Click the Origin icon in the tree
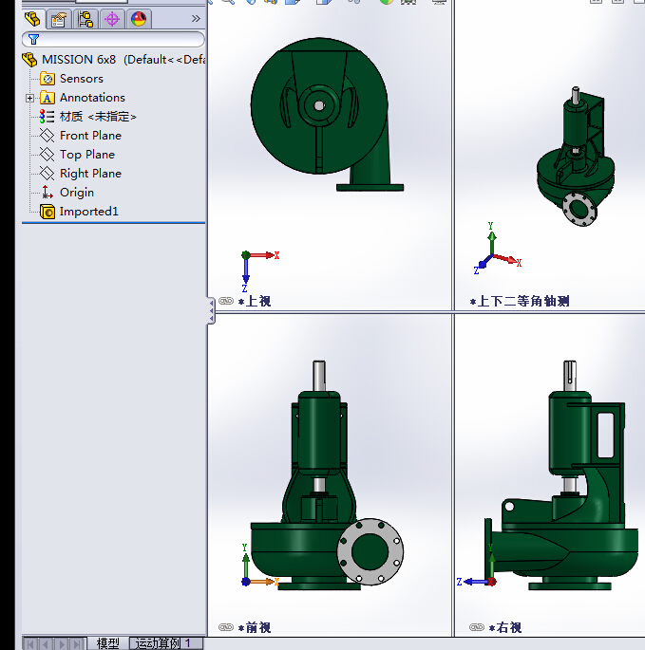Viewport: 645px width, 650px height. (47, 193)
